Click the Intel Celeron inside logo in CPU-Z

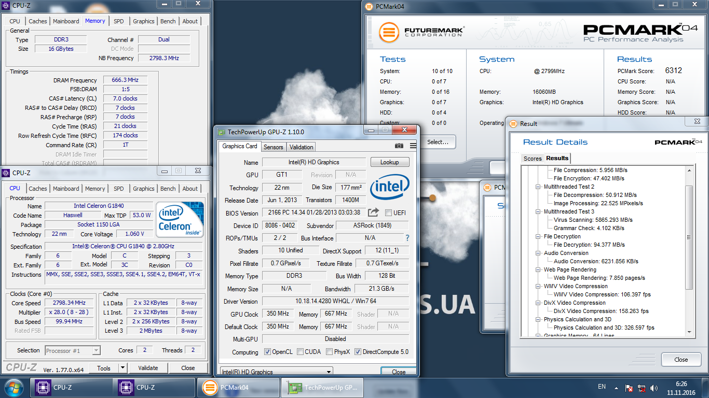pos(181,219)
